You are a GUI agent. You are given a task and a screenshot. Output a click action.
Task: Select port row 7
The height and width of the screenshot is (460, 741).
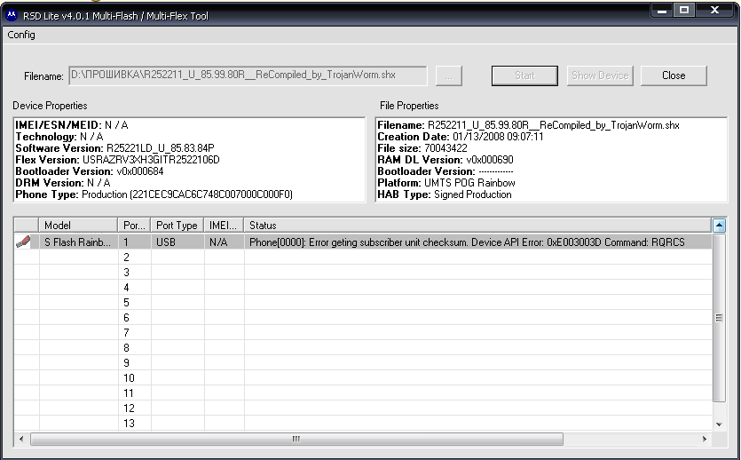coord(362,333)
